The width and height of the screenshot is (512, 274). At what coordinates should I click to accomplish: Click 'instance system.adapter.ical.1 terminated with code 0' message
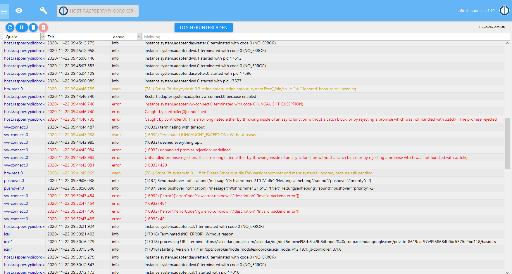pos(204,226)
